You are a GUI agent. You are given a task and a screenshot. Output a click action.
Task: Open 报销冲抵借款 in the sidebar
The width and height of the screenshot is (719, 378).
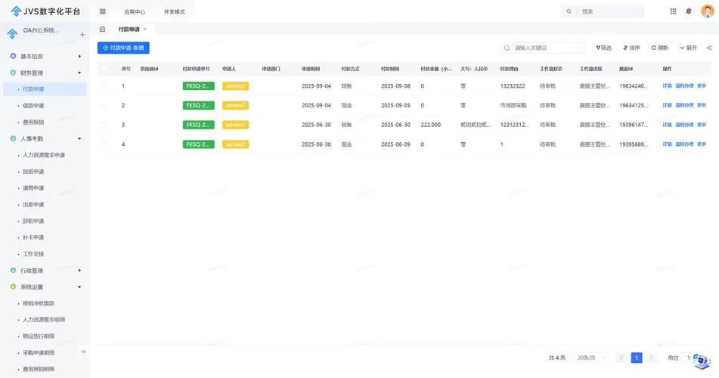[x=39, y=303]
